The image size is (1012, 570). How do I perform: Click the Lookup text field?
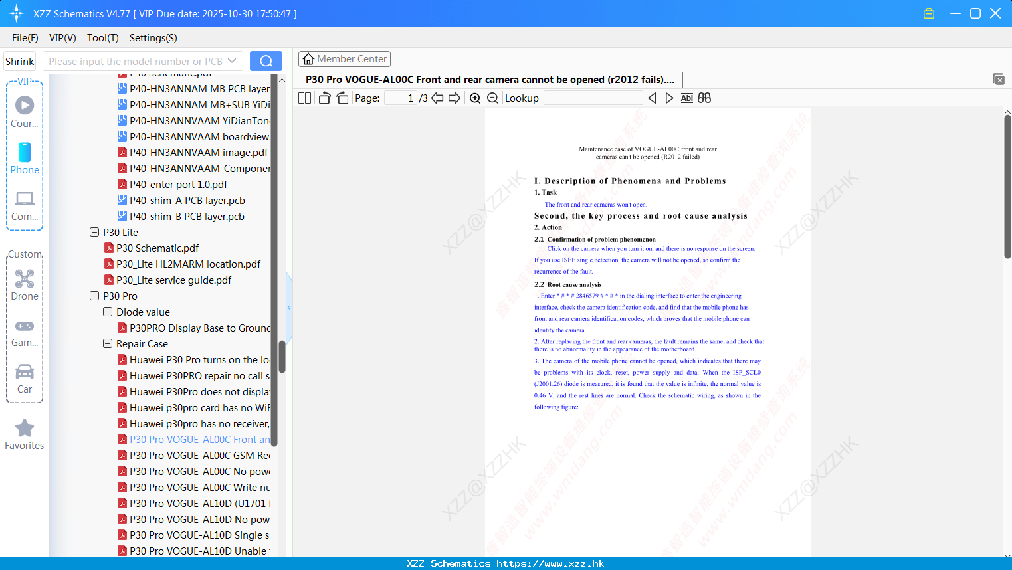click(593, 98)
